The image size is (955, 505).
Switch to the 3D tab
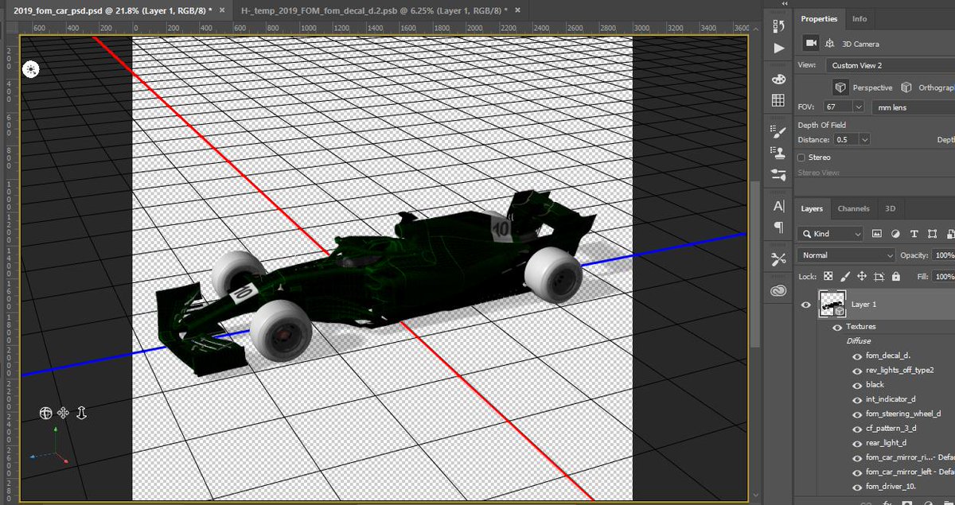[x=890, y=208]
